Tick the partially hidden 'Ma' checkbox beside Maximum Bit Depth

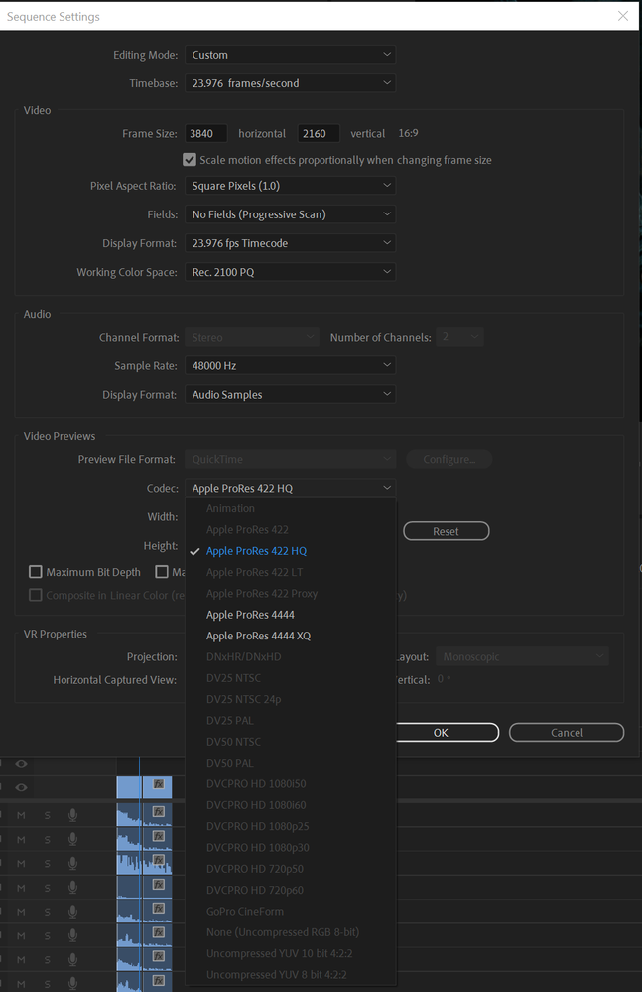[x=162, y=572]
